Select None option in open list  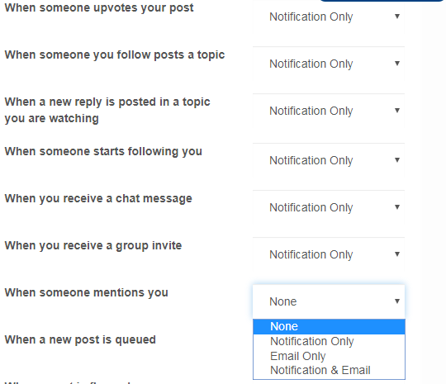coord(329,326)
